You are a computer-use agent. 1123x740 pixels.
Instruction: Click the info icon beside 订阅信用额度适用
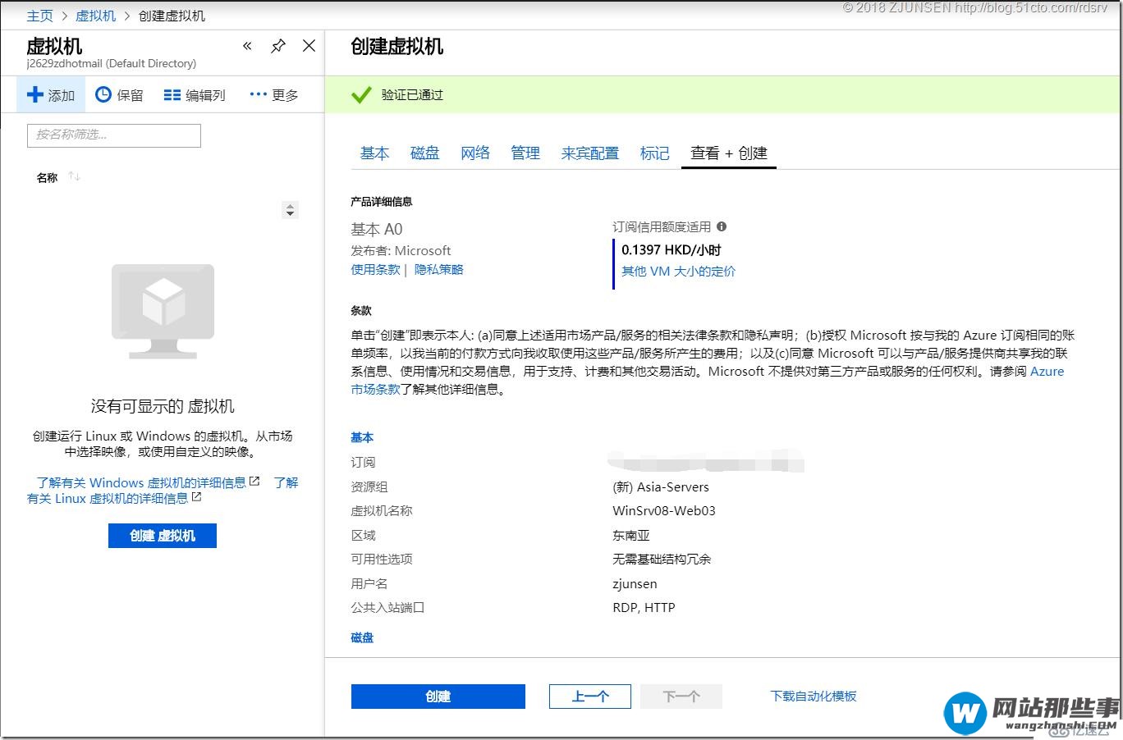(722, 226)
